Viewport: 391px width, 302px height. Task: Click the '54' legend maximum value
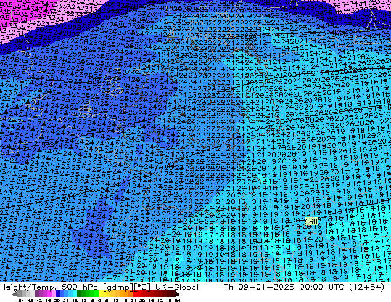click(x=178, y=300)
